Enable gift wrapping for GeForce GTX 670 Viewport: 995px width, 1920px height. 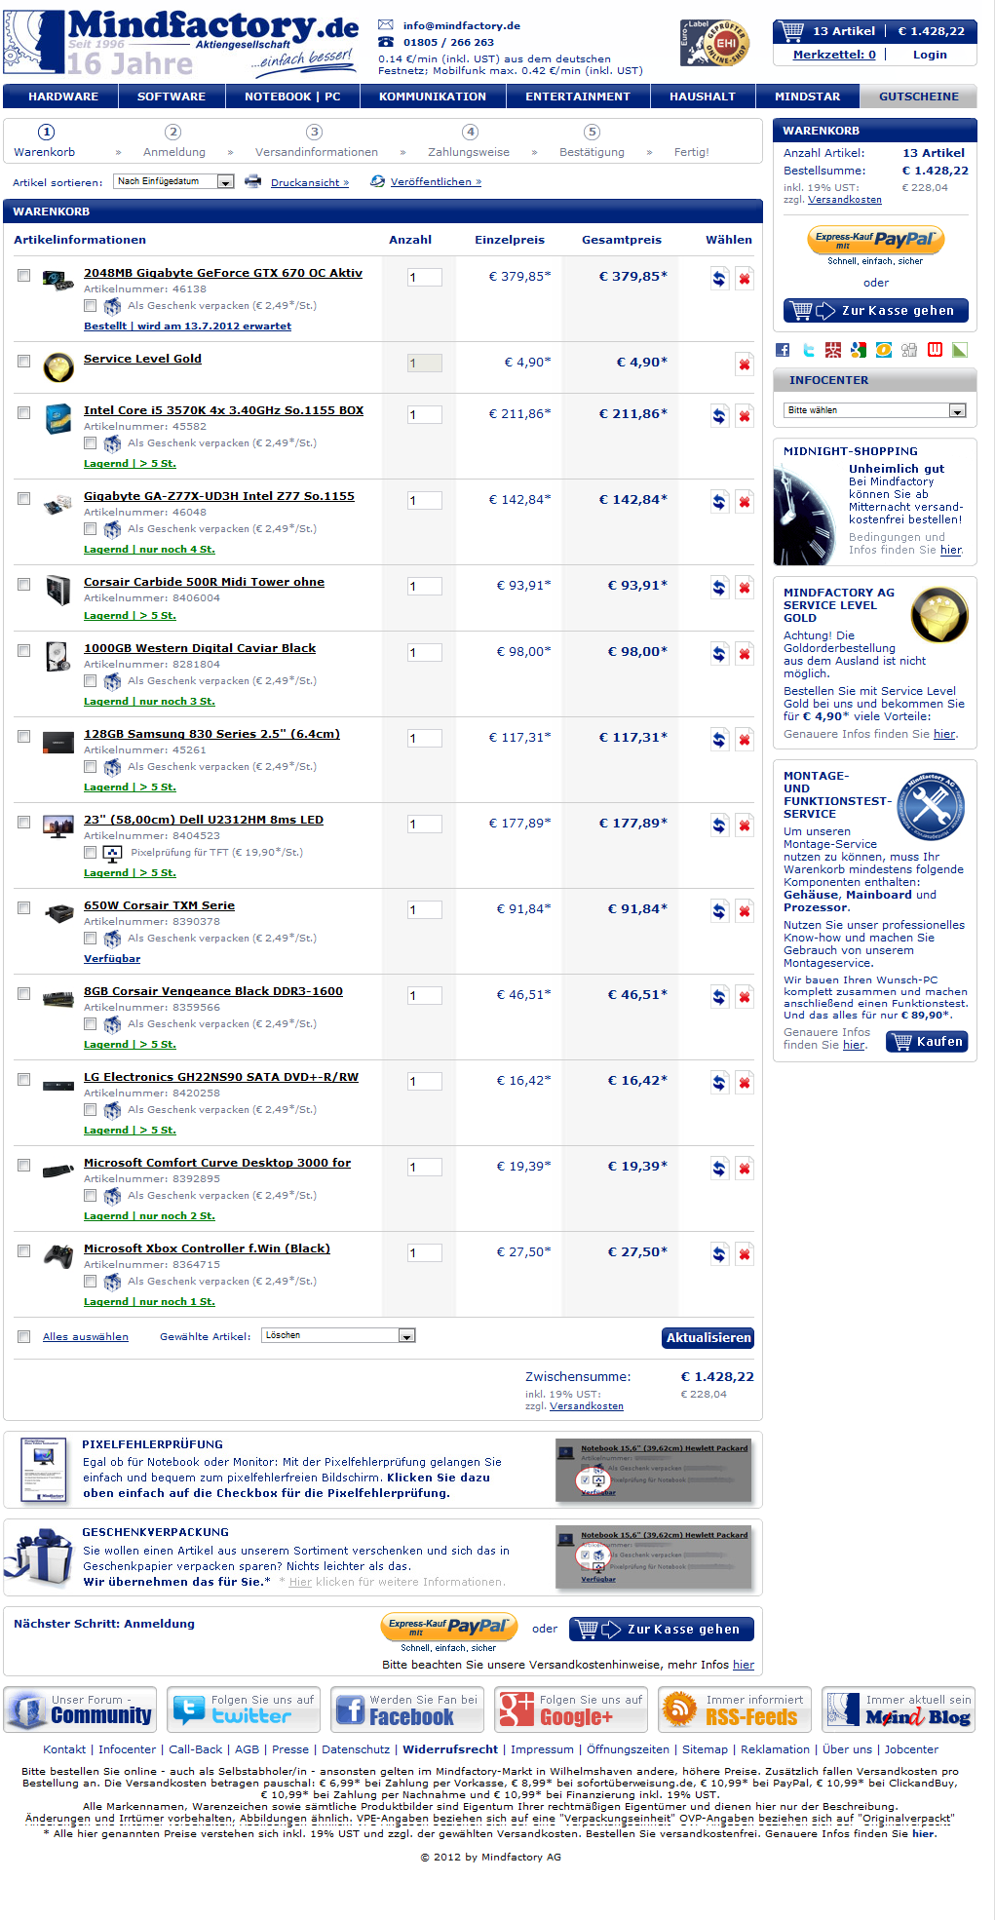(90, 306)
